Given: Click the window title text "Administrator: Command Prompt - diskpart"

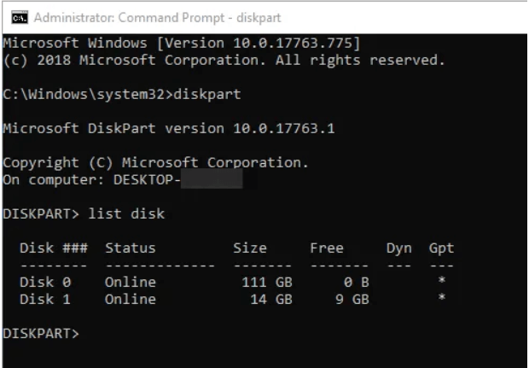Looking at the screenshot, I should [143, 17].
